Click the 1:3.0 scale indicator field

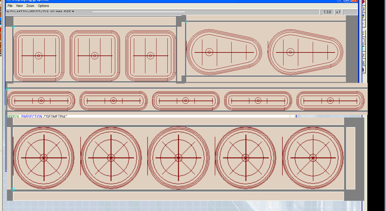point(327,12)
